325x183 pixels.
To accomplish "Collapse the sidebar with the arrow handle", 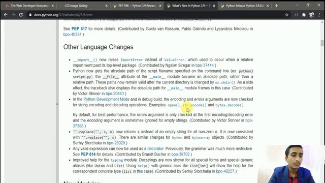I will point(57,104).
